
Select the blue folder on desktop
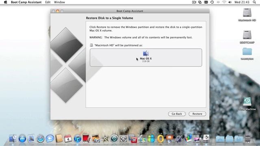tap(247, 52)
